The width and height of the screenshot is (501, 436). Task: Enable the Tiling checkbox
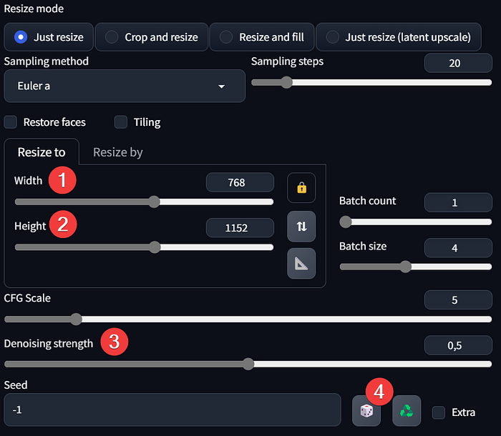[121, 122]
